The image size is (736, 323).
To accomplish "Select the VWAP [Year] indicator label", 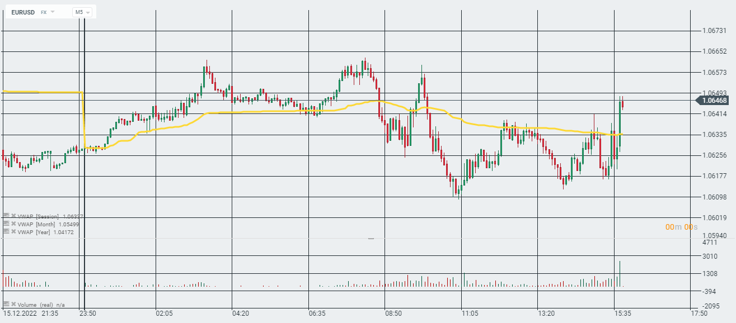I will 37,231.
